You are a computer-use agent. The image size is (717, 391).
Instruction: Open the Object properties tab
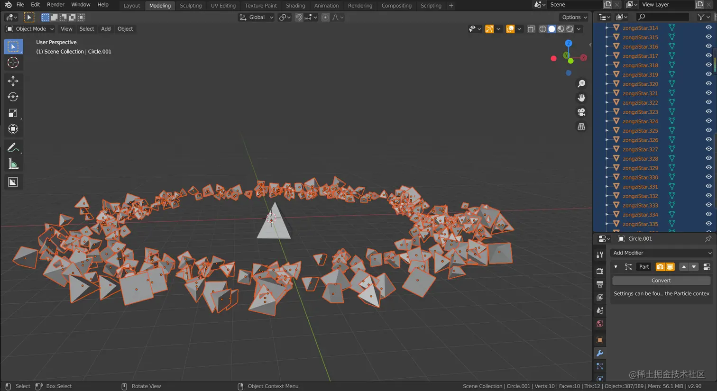pos(600,340)
